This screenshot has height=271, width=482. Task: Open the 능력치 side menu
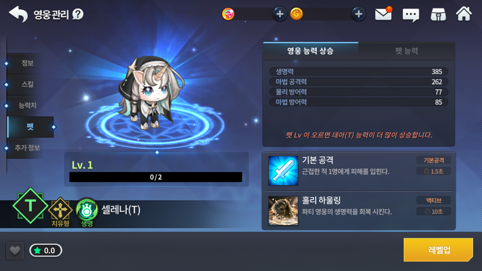(x=27, y=106)
